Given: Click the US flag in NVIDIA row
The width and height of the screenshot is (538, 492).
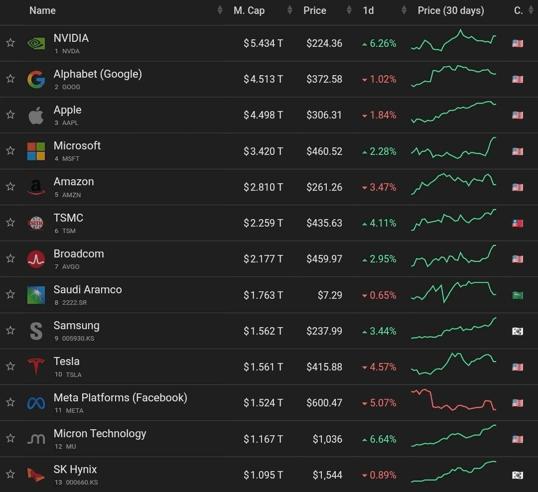Looking at the screenshot, I should pos(518,44).
